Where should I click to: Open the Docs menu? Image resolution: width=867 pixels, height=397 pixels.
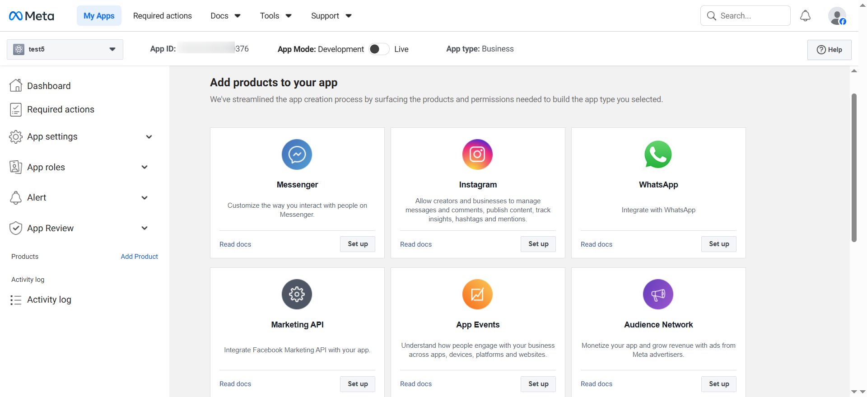[x=225, y=16]
